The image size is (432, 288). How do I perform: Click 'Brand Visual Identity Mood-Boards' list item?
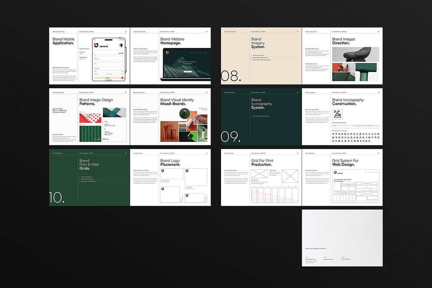coord(262,60)
